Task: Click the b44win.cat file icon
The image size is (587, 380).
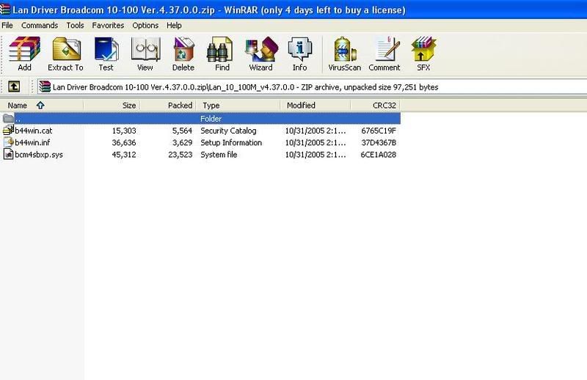Action: pyautogui.click(x=8, y=130)
